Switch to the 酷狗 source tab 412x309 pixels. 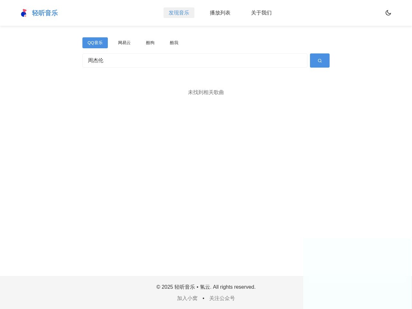tap(150, 43)
